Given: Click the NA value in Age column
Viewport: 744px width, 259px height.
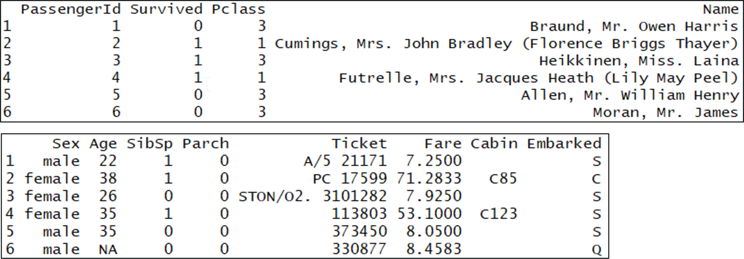Looking at the screenshot, I should pyautogui.click(x=108, y=250).
